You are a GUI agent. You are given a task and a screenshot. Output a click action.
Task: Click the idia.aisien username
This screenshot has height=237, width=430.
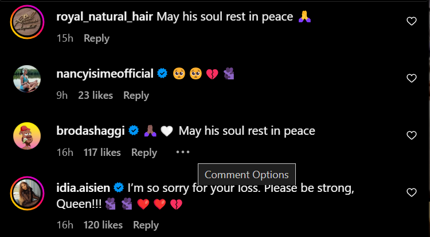tap(83, 187)
